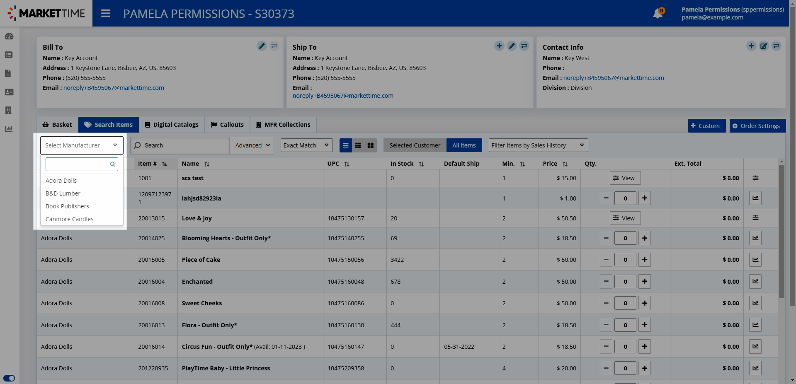
Task: Toggle the All Items filter
Action: [464, 145]
